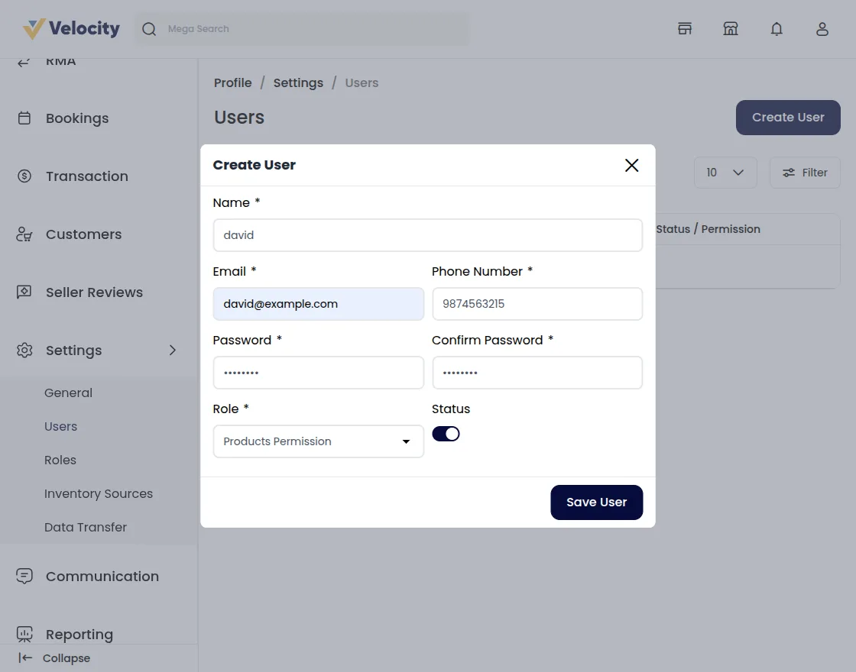This screenshot has width=856, height=672.
Task: Click the Phone Number input field
Action: 537,303
